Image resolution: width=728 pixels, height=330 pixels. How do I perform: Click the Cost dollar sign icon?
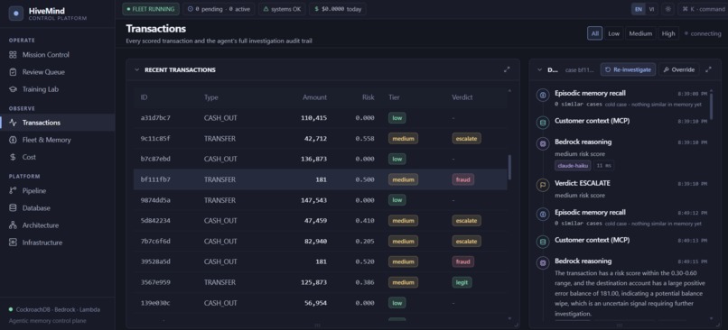[x=13, y=157]
